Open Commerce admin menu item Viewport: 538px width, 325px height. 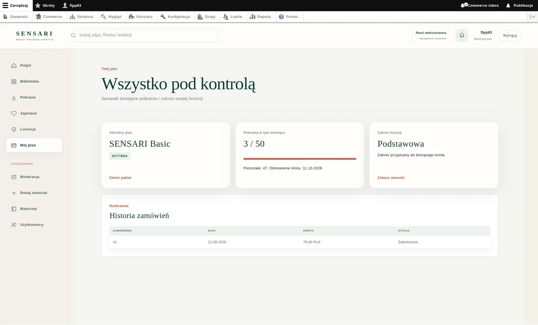click(x=50, y=17)
